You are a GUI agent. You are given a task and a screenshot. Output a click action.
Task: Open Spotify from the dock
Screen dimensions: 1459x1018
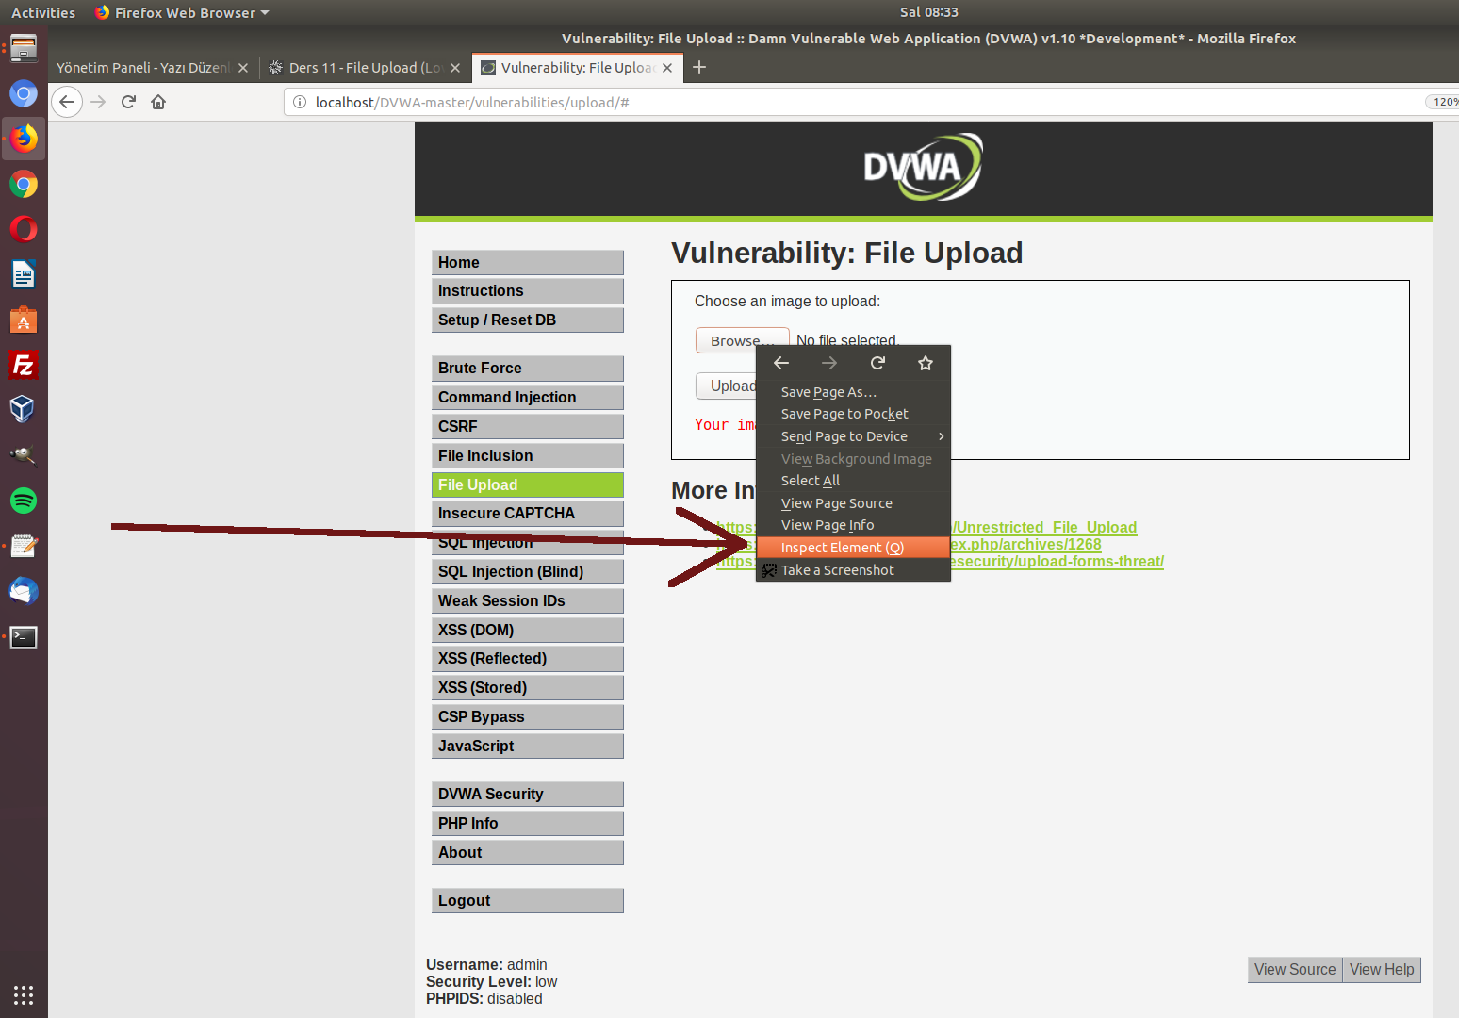click(x=24, y=501)
